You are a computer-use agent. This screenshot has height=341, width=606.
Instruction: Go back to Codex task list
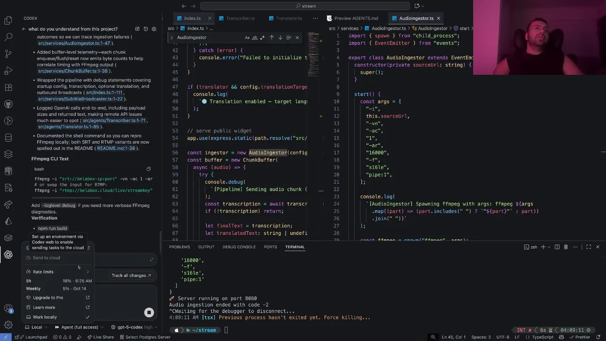click(24, 29)
